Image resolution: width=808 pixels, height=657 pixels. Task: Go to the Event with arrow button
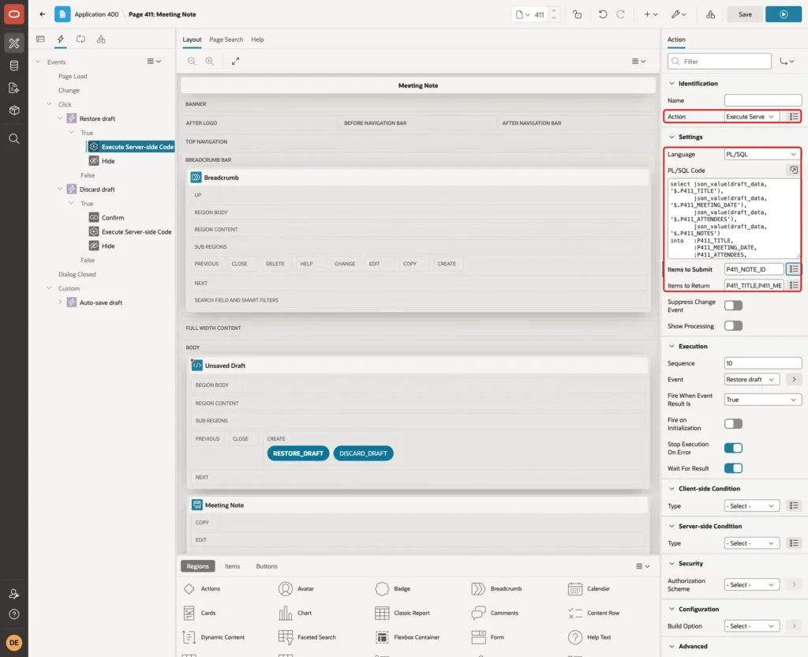pyautogui.click(x=794, y=380)
